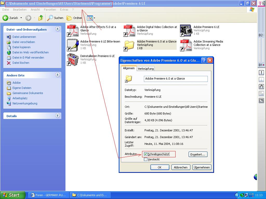This screenshot has width=266, height=199.
Task: Select Adobe After Effects 5.0 PDF shortcut icon
Action: (73, 31)
